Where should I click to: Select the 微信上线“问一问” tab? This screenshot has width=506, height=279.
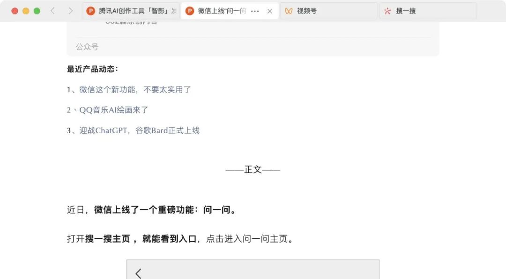point(230,11)
